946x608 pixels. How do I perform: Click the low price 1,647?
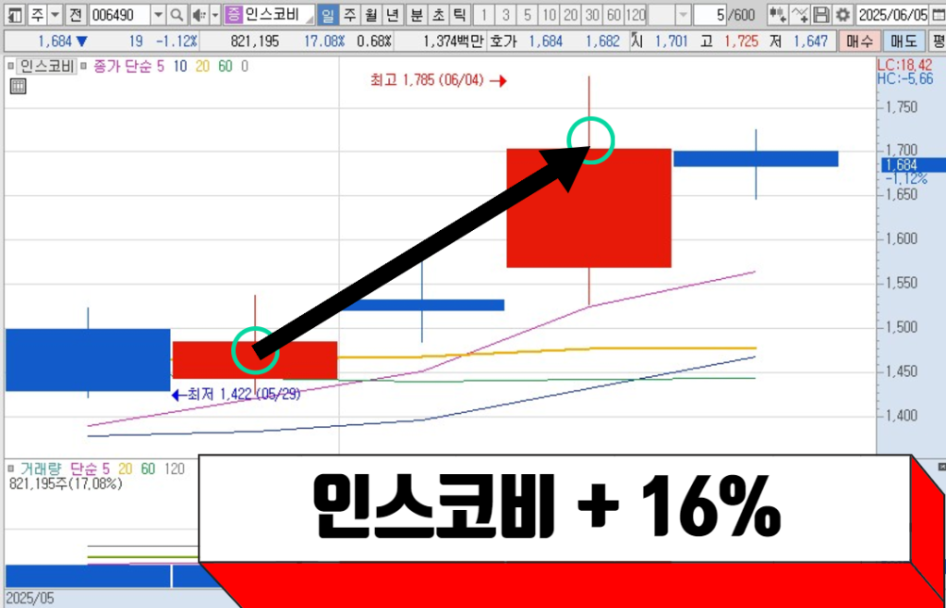[810, 42]
